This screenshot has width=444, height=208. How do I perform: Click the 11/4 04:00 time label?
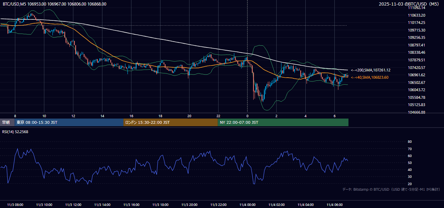tap(305, 205)
